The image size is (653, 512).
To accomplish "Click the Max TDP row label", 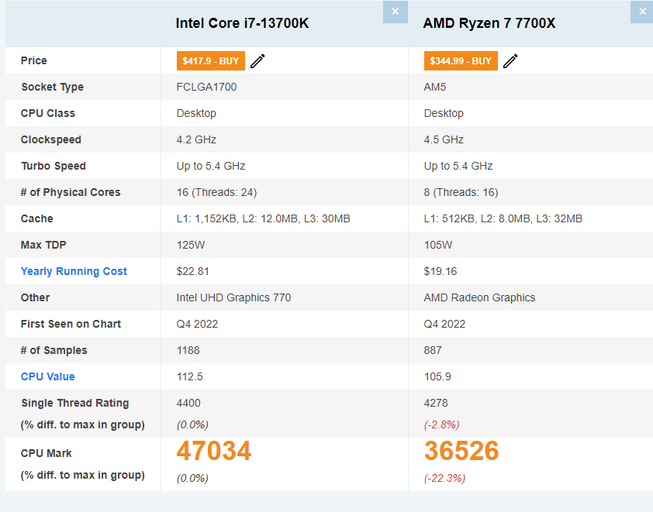I will (x=43, y=245).
